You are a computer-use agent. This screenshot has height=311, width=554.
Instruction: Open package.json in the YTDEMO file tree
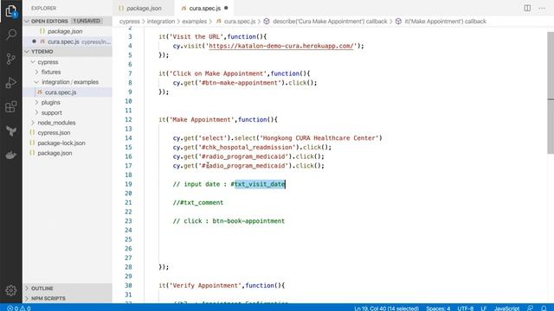(x=55, y=153)
